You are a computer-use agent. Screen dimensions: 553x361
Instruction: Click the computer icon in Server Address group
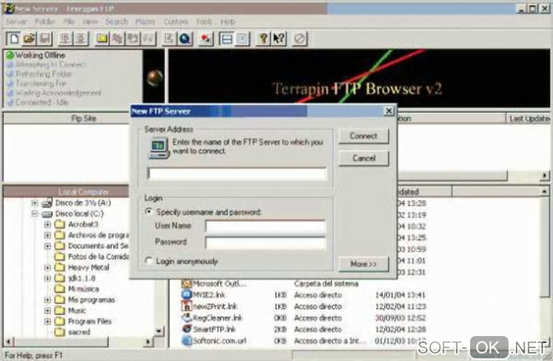click(158, 148)
